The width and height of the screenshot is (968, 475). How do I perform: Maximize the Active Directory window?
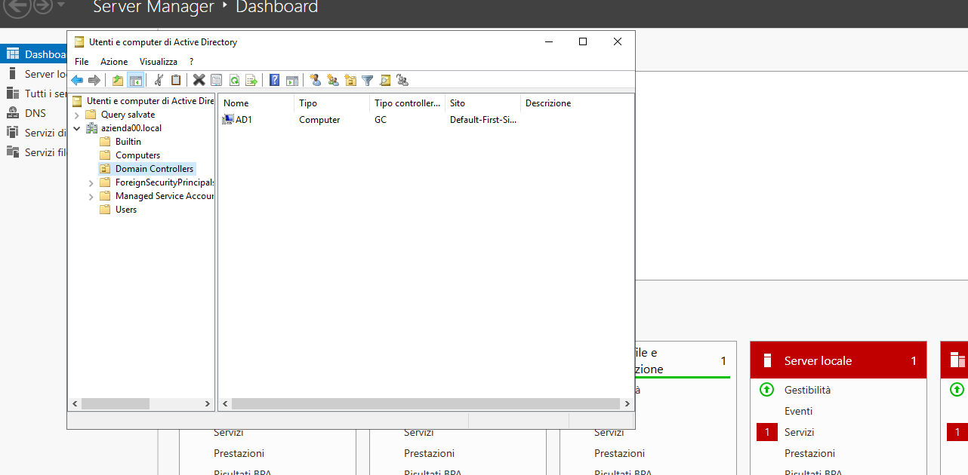[x=583, y=42]
